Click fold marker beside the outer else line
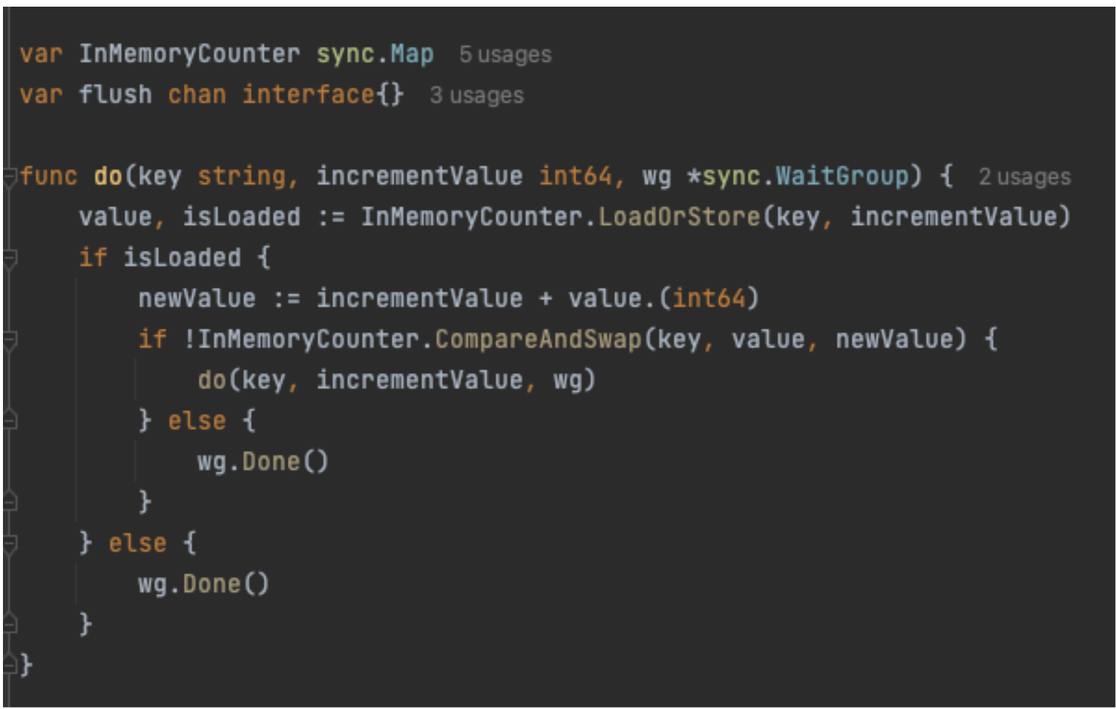Viewport: 1116px width, 709px height. click(10, 544)
